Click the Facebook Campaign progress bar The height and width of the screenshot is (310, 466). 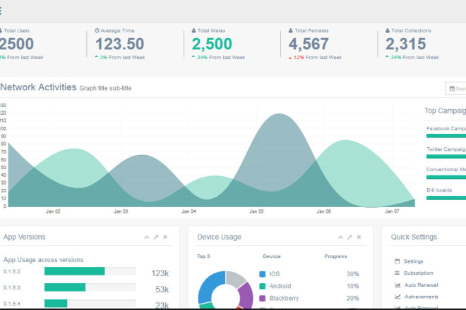click(446, 136)
